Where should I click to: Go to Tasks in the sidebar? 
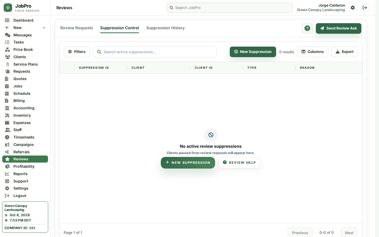point(25,42)
